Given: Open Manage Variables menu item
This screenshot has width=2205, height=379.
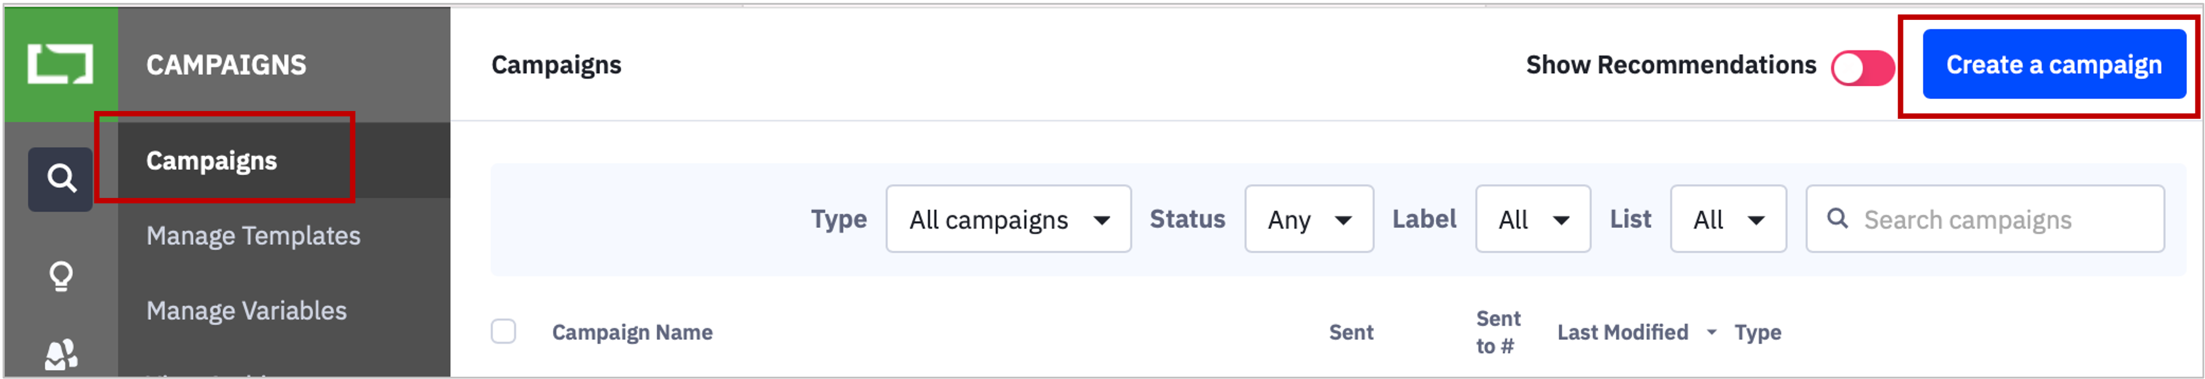Looking at the screenshot, I should (246, 311).
